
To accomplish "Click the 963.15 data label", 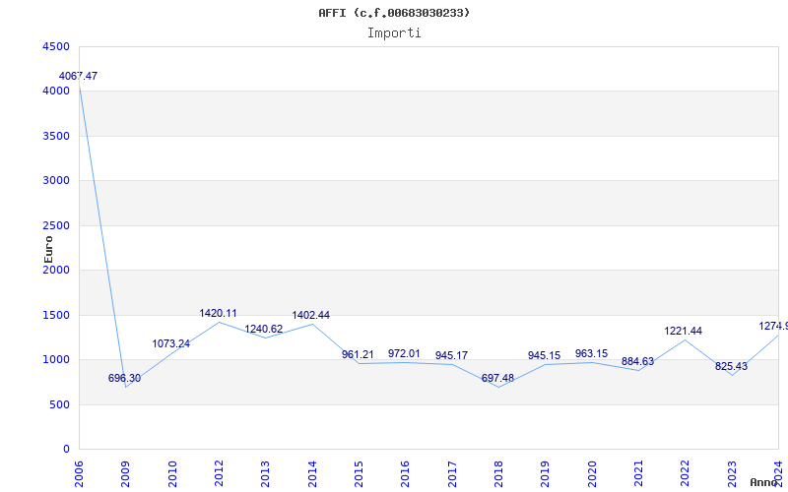I will point(592,353).
